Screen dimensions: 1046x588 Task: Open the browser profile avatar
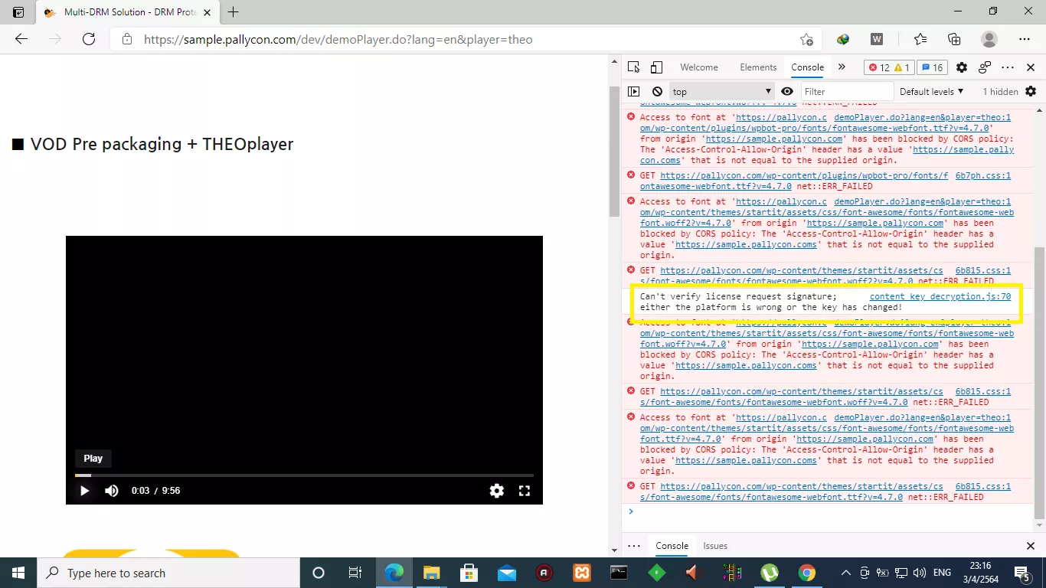click(x=989, y=39)
